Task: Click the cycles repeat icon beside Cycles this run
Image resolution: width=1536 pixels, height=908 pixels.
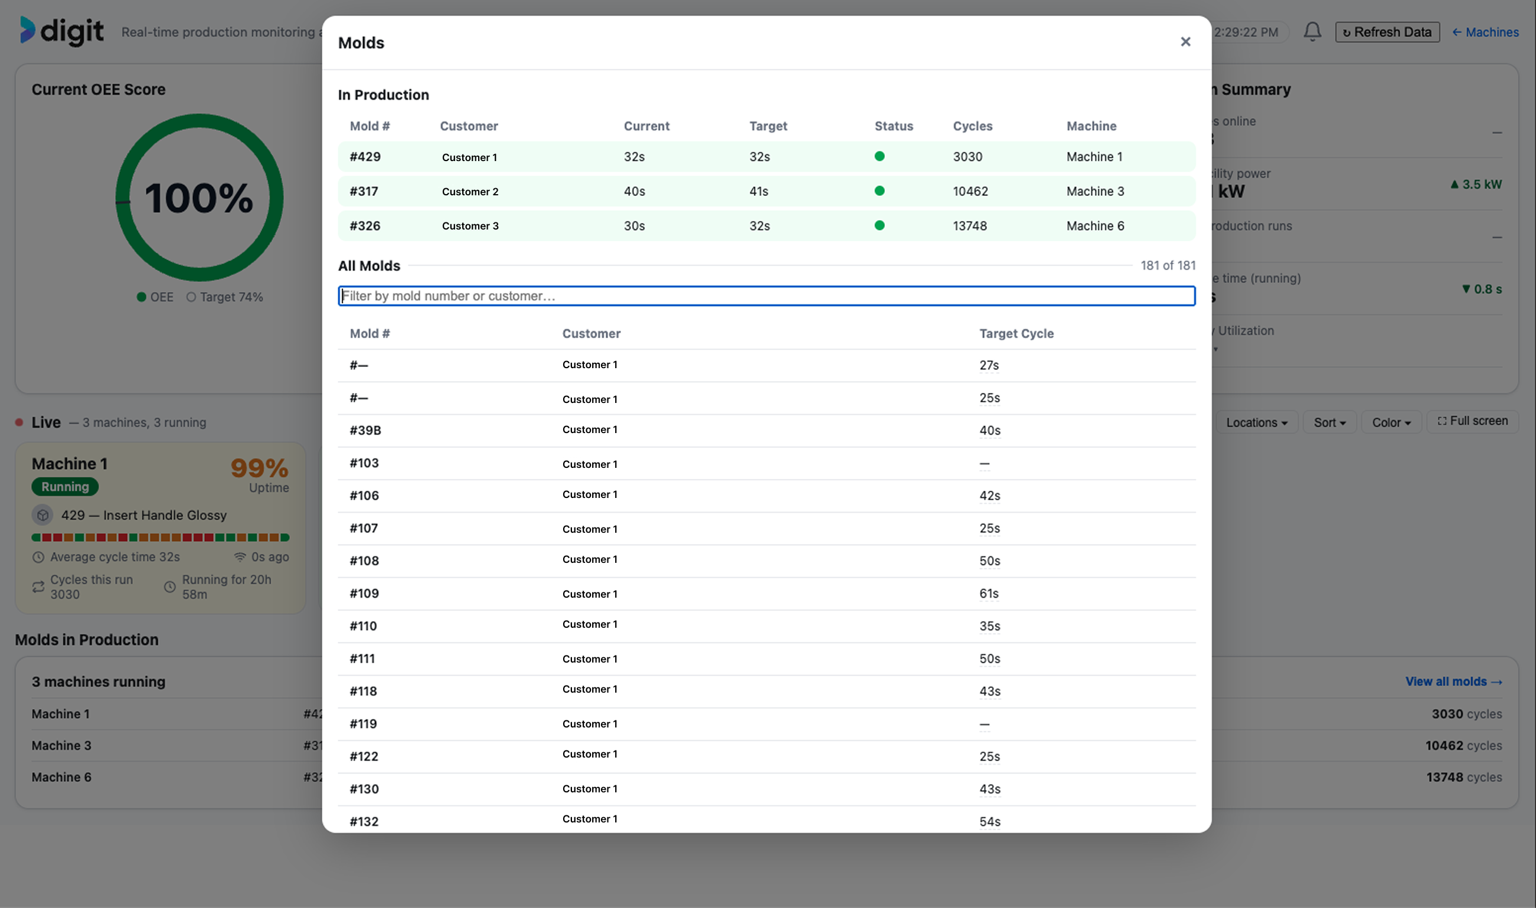Action: click(x=38, y=587)
